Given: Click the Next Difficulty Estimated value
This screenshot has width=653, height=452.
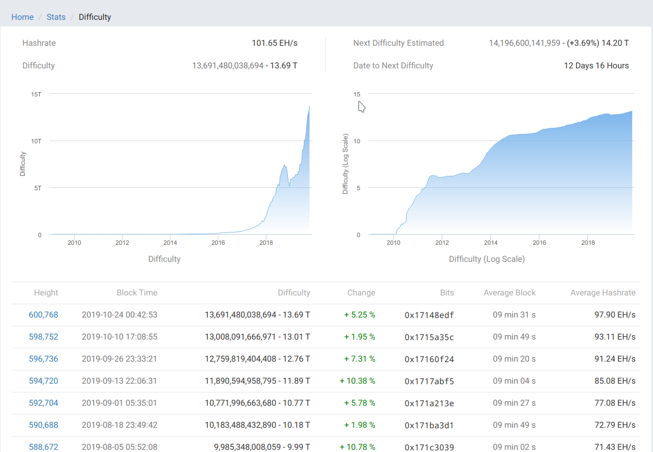Looking at the screenshot, I should [559, 43].
